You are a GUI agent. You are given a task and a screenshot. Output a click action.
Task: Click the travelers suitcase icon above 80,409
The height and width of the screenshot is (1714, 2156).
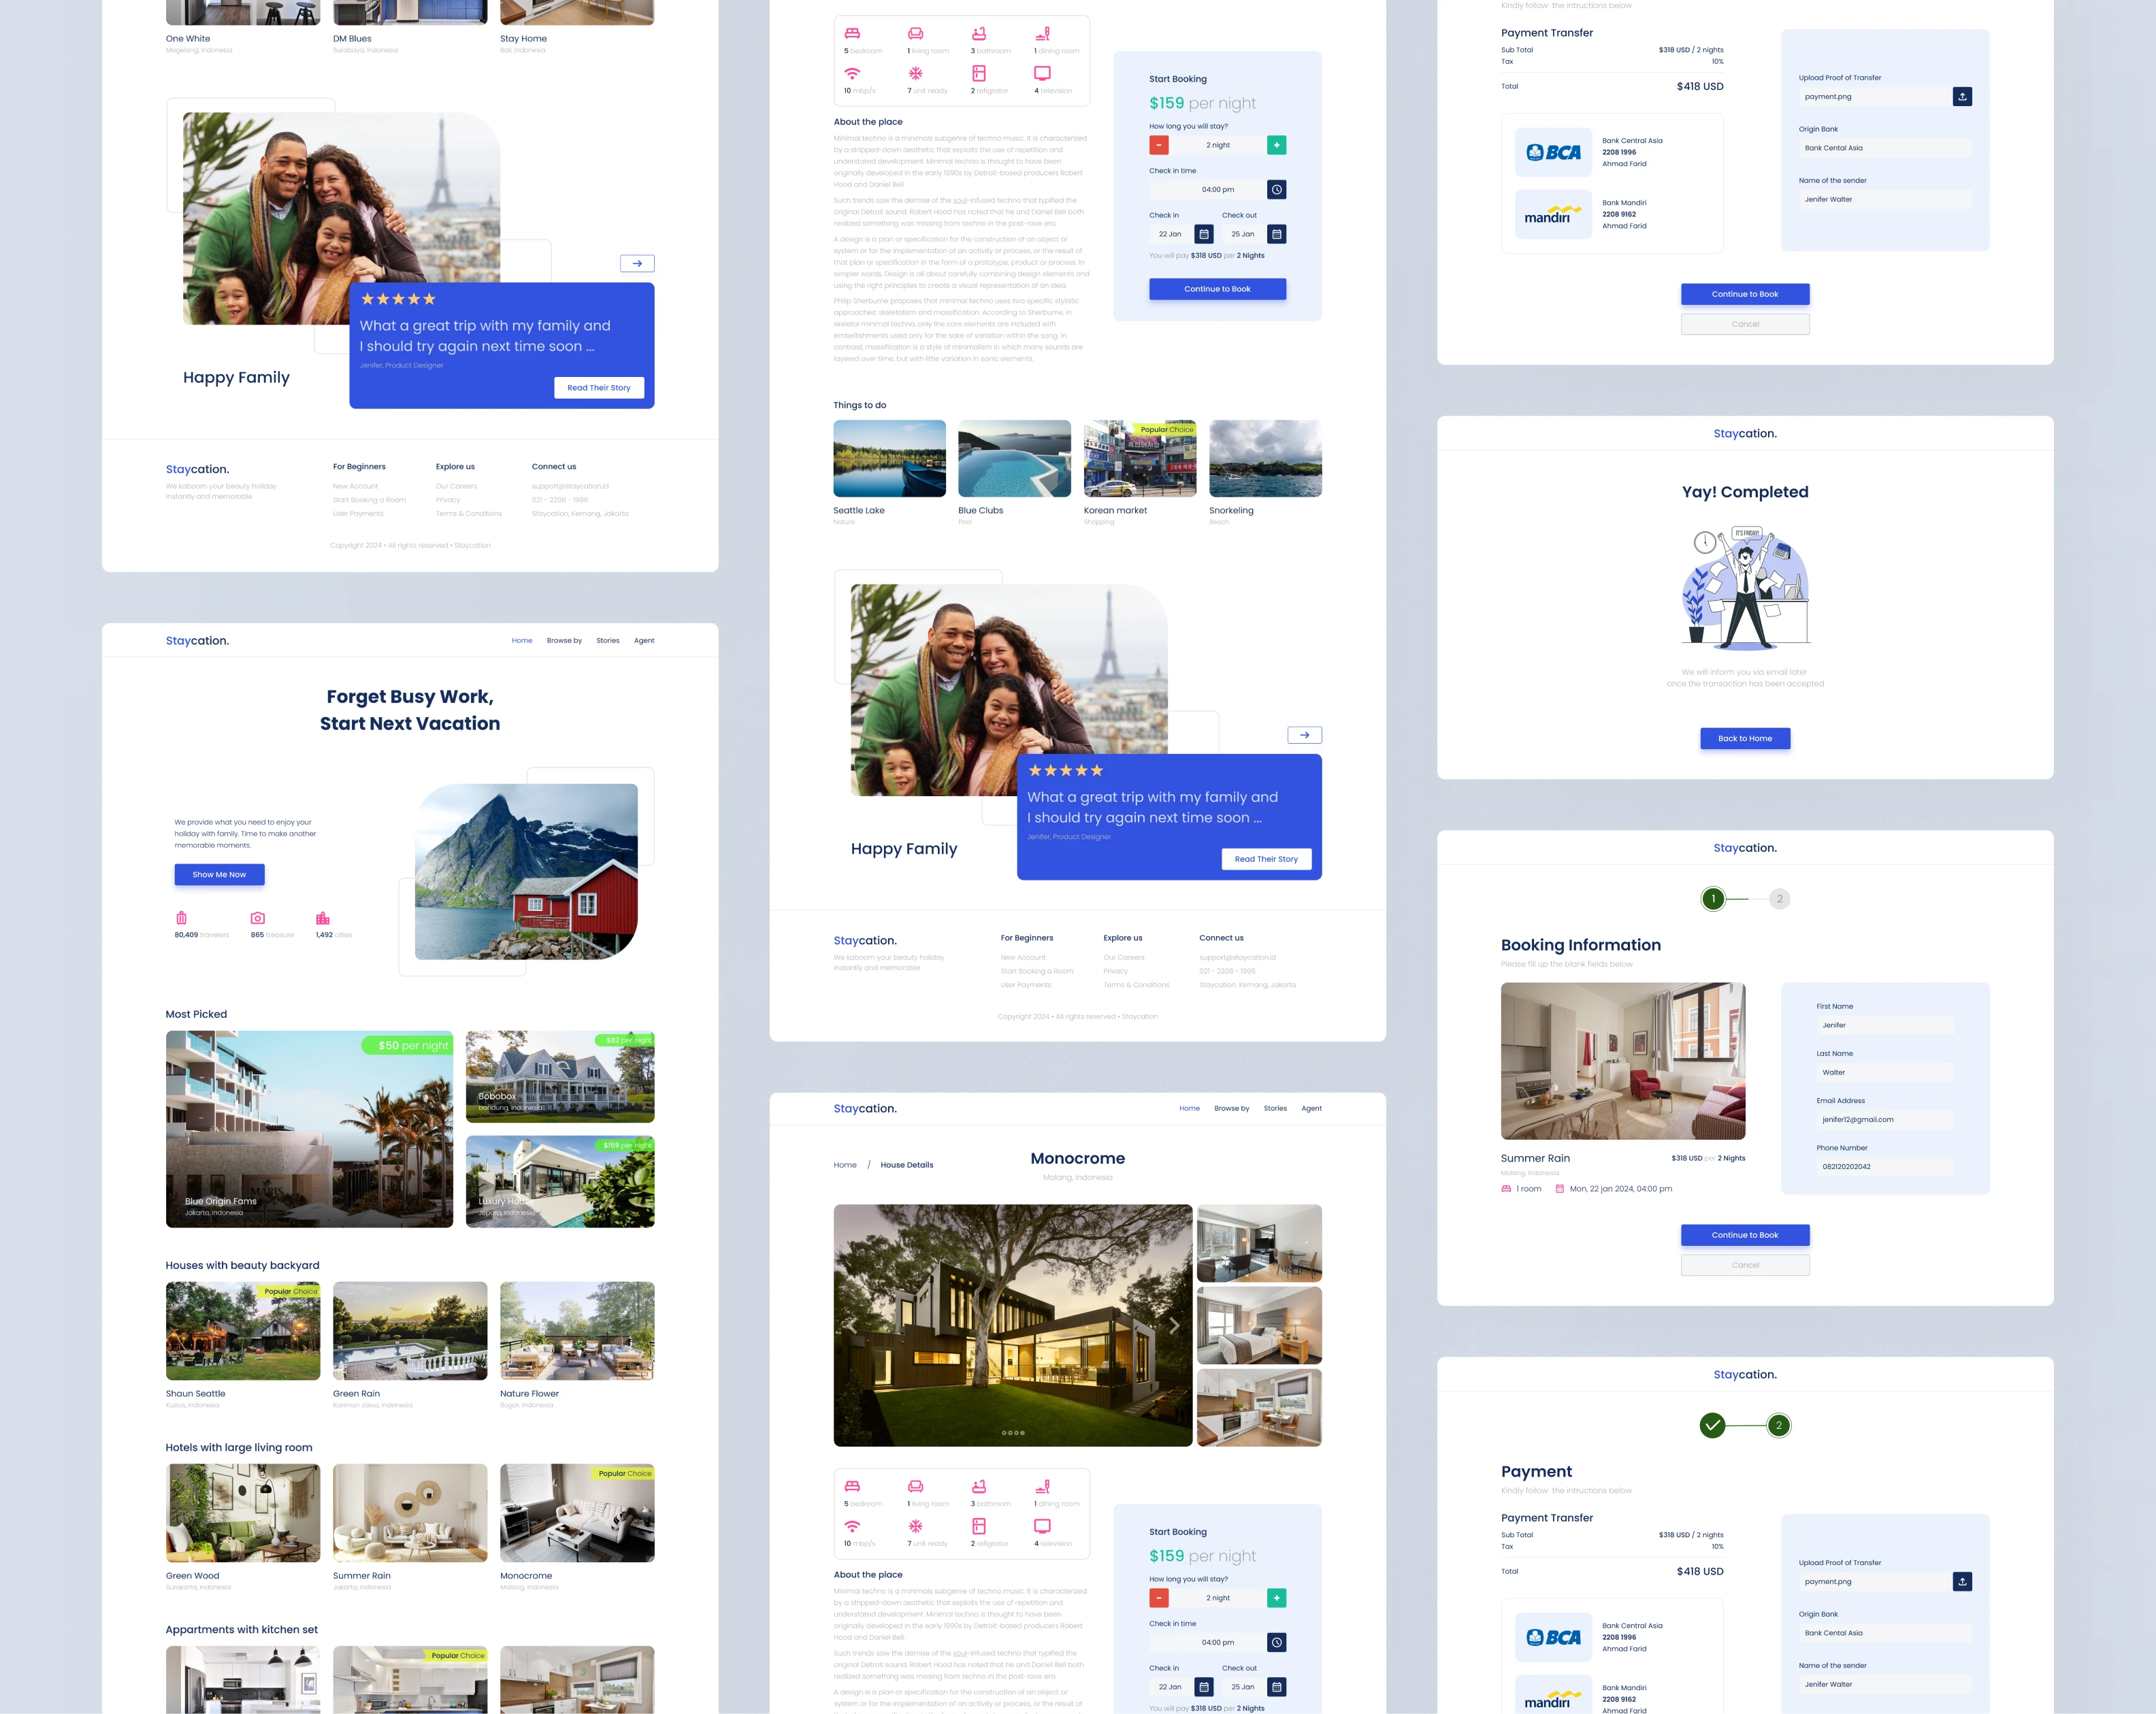(181, 918)
